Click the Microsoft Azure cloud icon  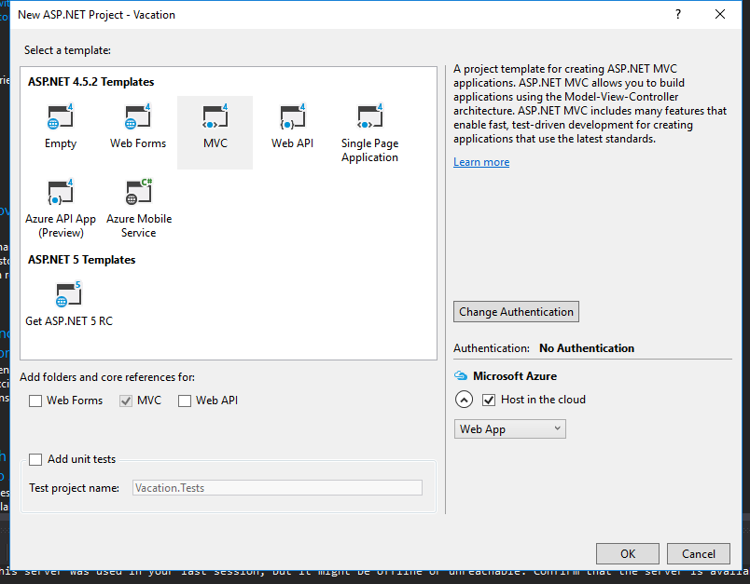[461, 375]
